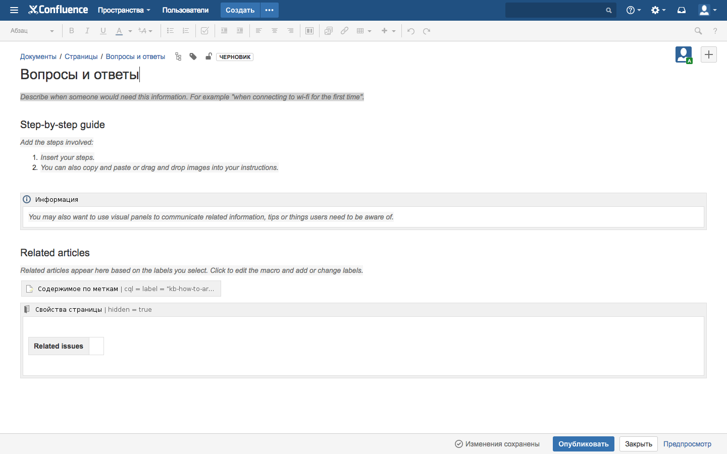The image size is (727, 454).
Task: Change page location tree icon
Action: 178,56
